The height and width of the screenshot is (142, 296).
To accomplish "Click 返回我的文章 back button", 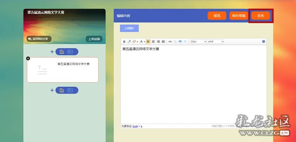I will pyautogui.click(x=39, y=39).
